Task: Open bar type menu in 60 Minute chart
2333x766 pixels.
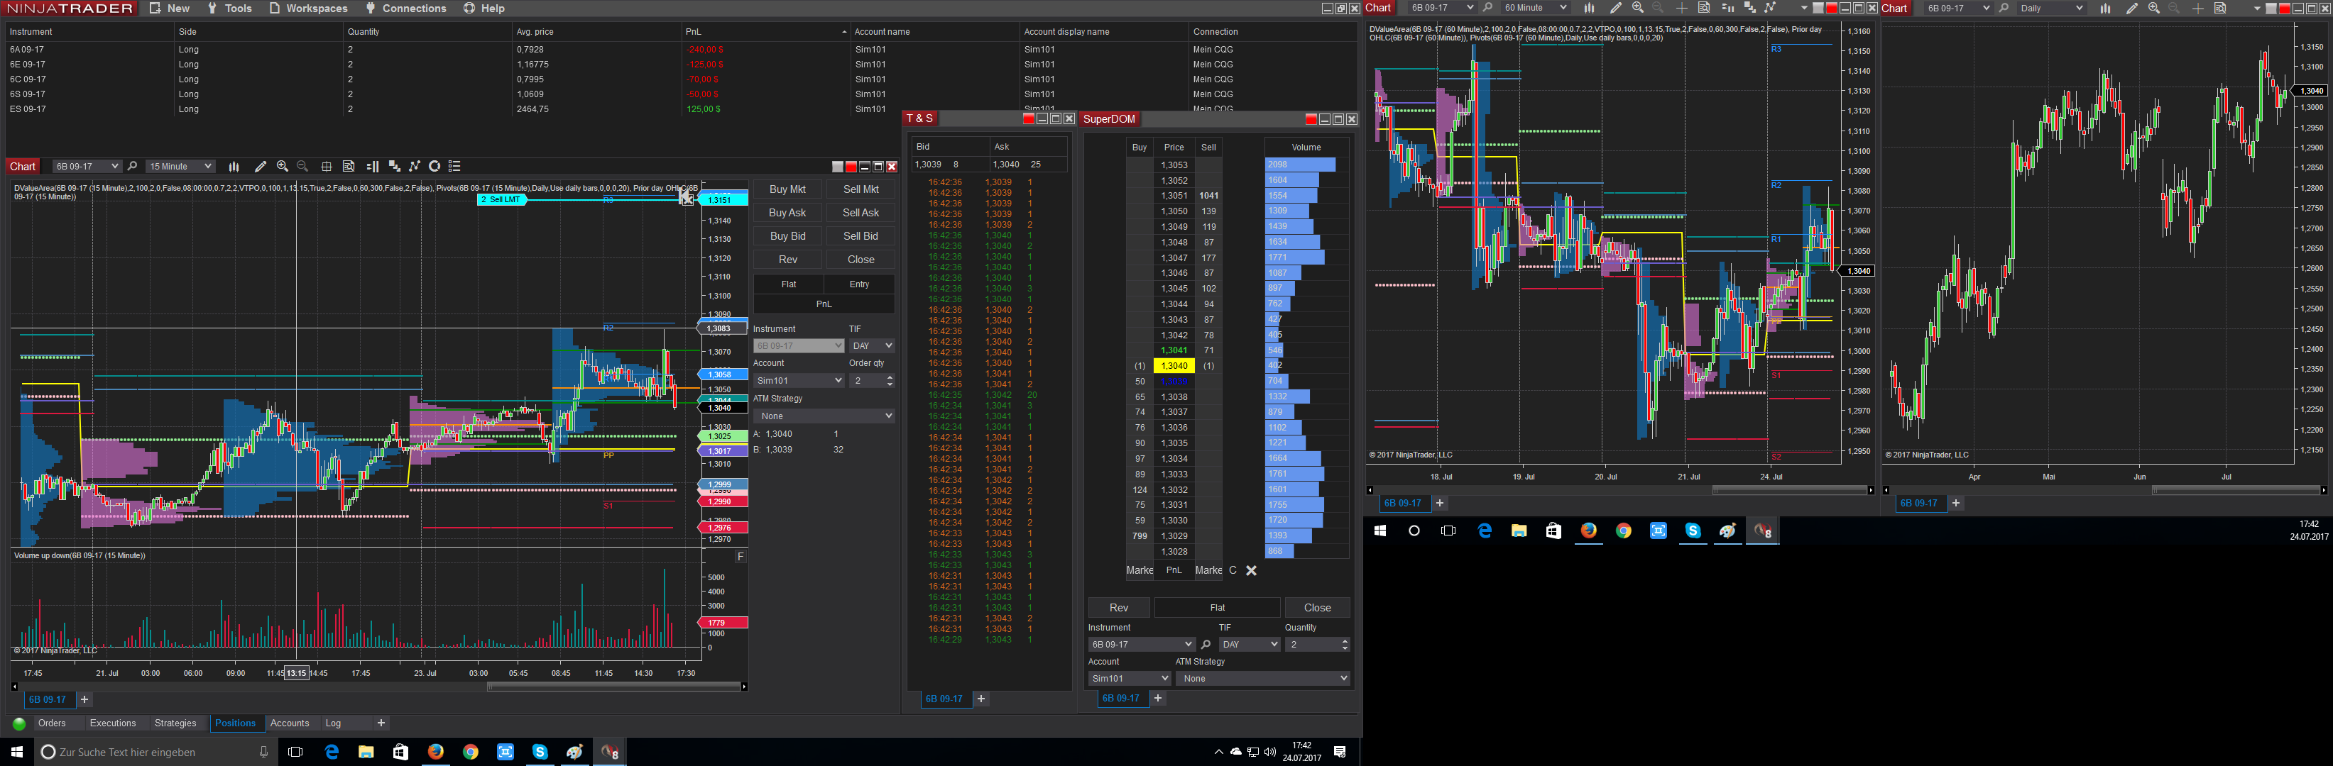Action: pos(1588,8)
